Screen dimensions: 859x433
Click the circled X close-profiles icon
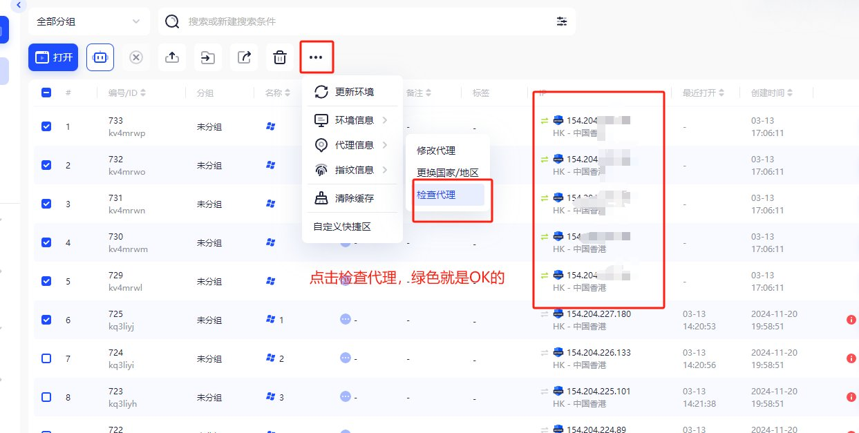click(x=136, y=57)
